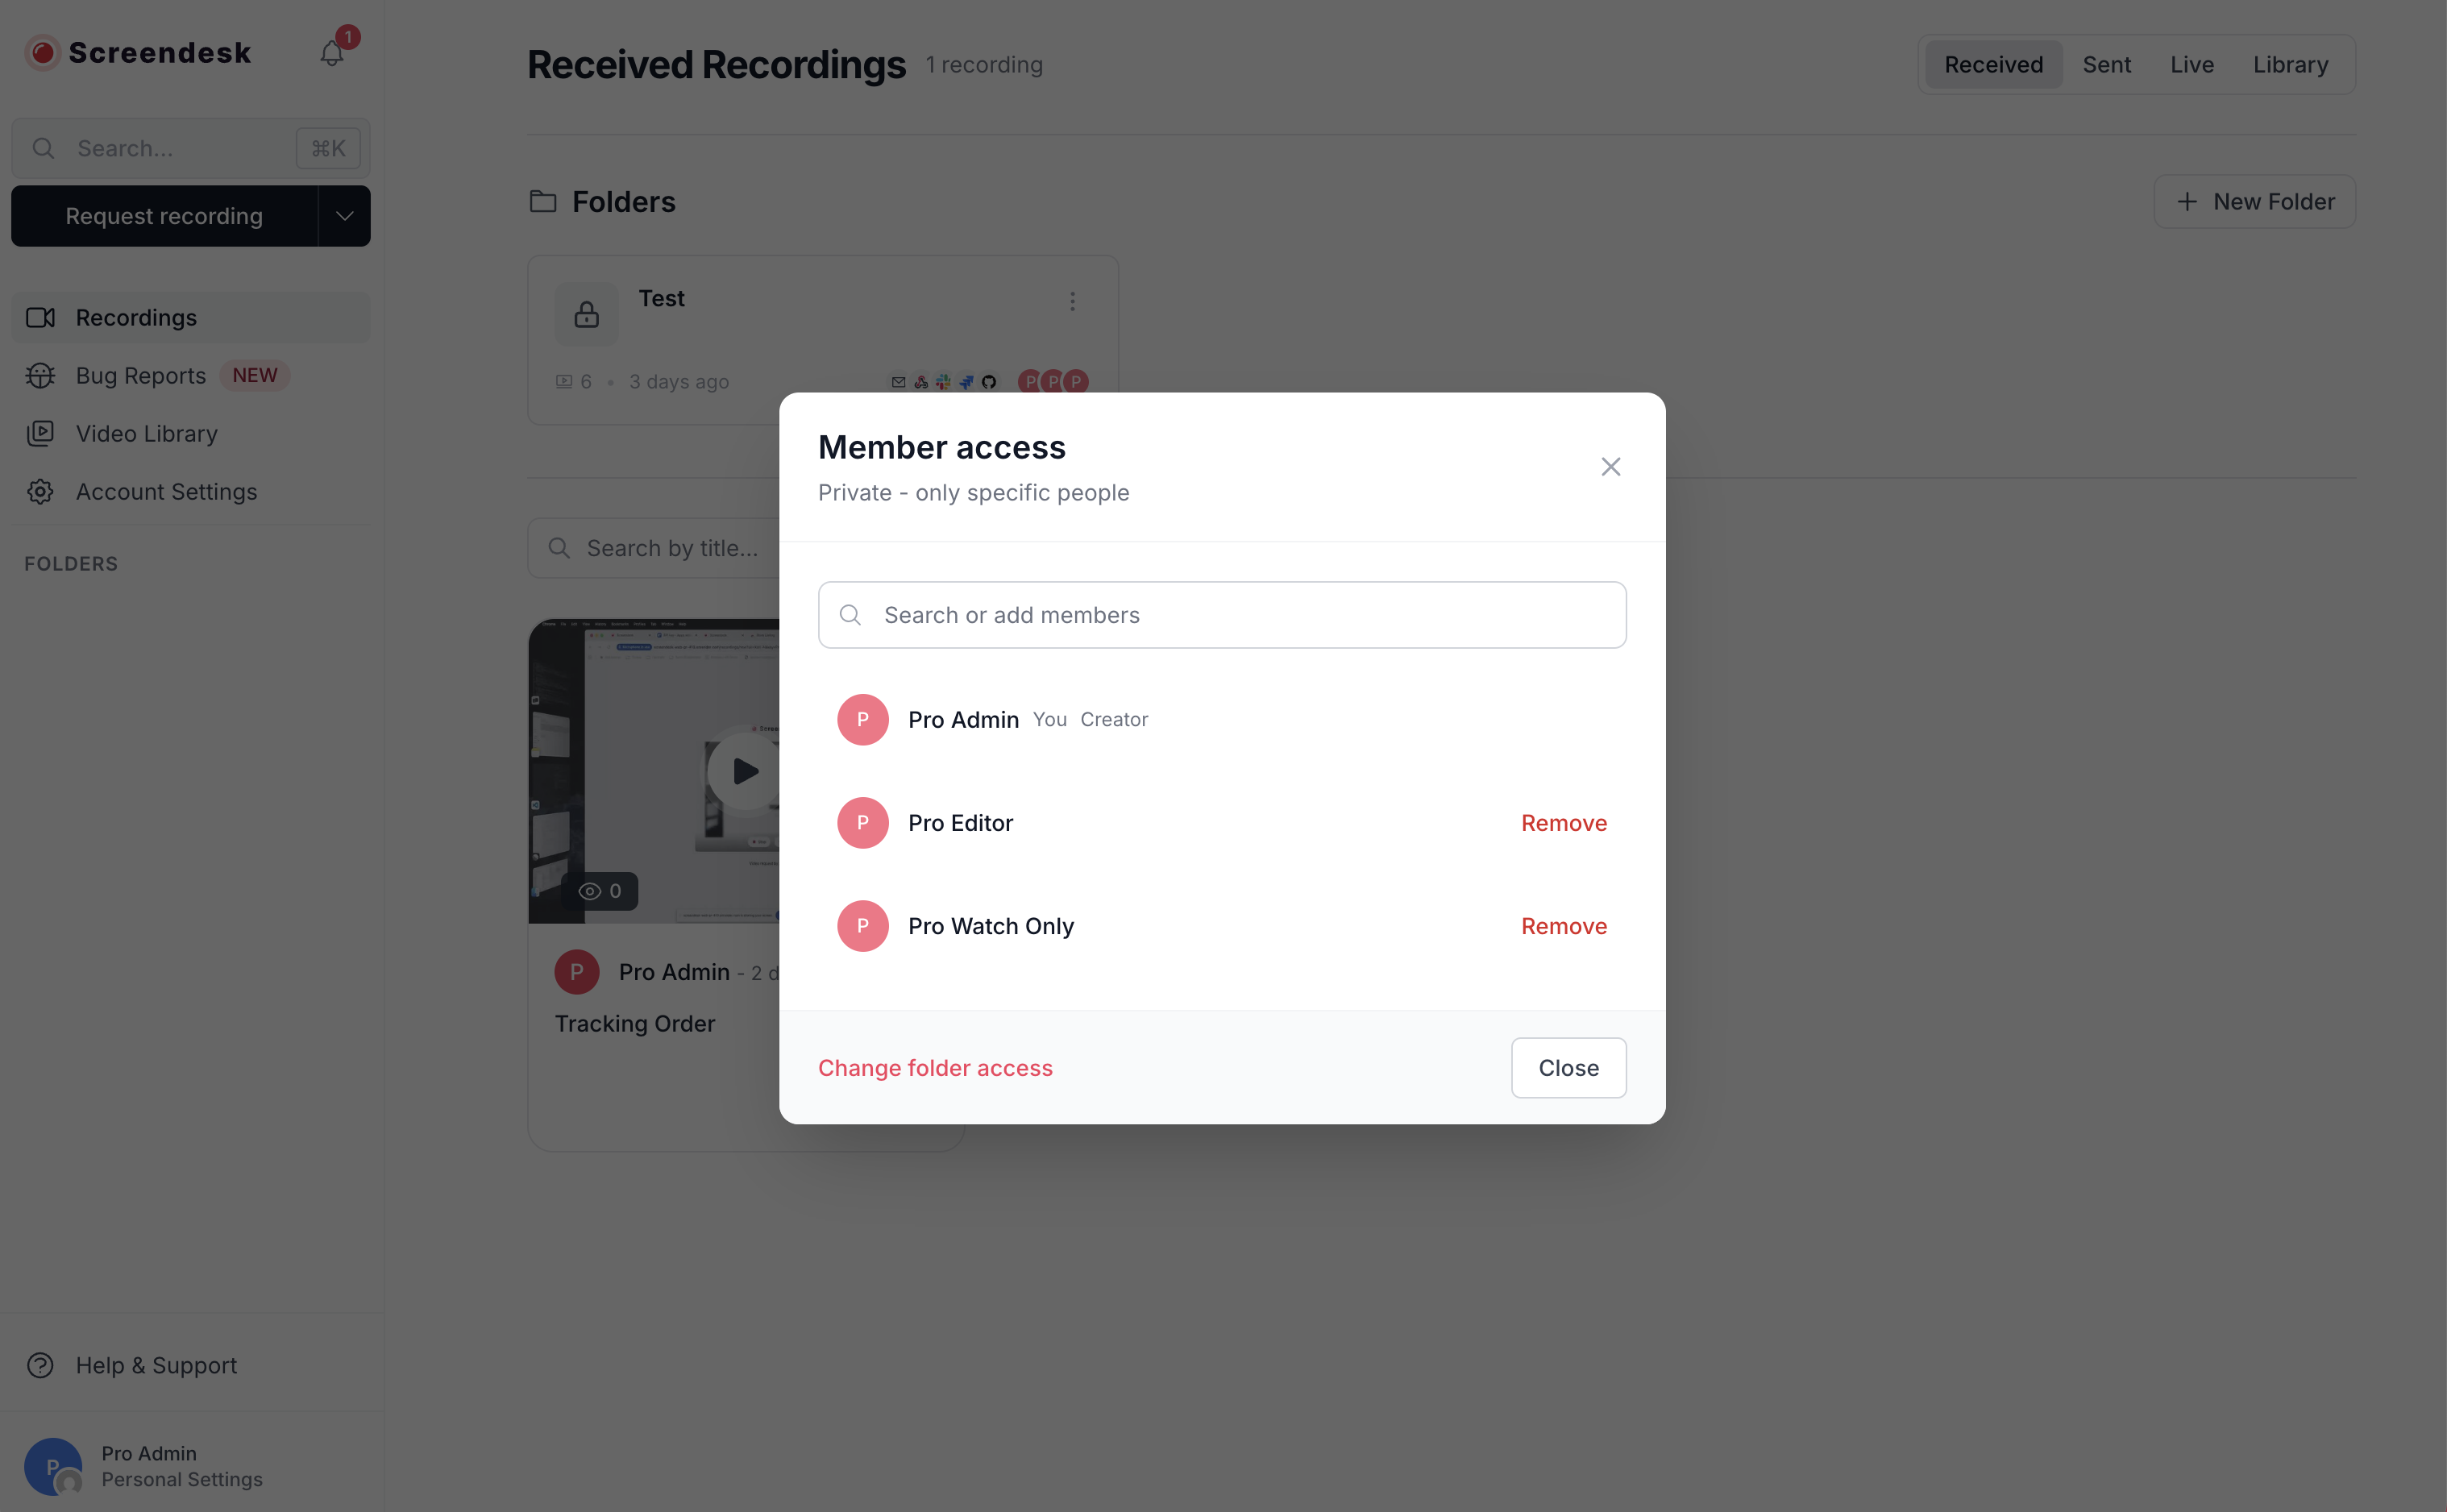Switch to the Live tab

pos(2191,65)
